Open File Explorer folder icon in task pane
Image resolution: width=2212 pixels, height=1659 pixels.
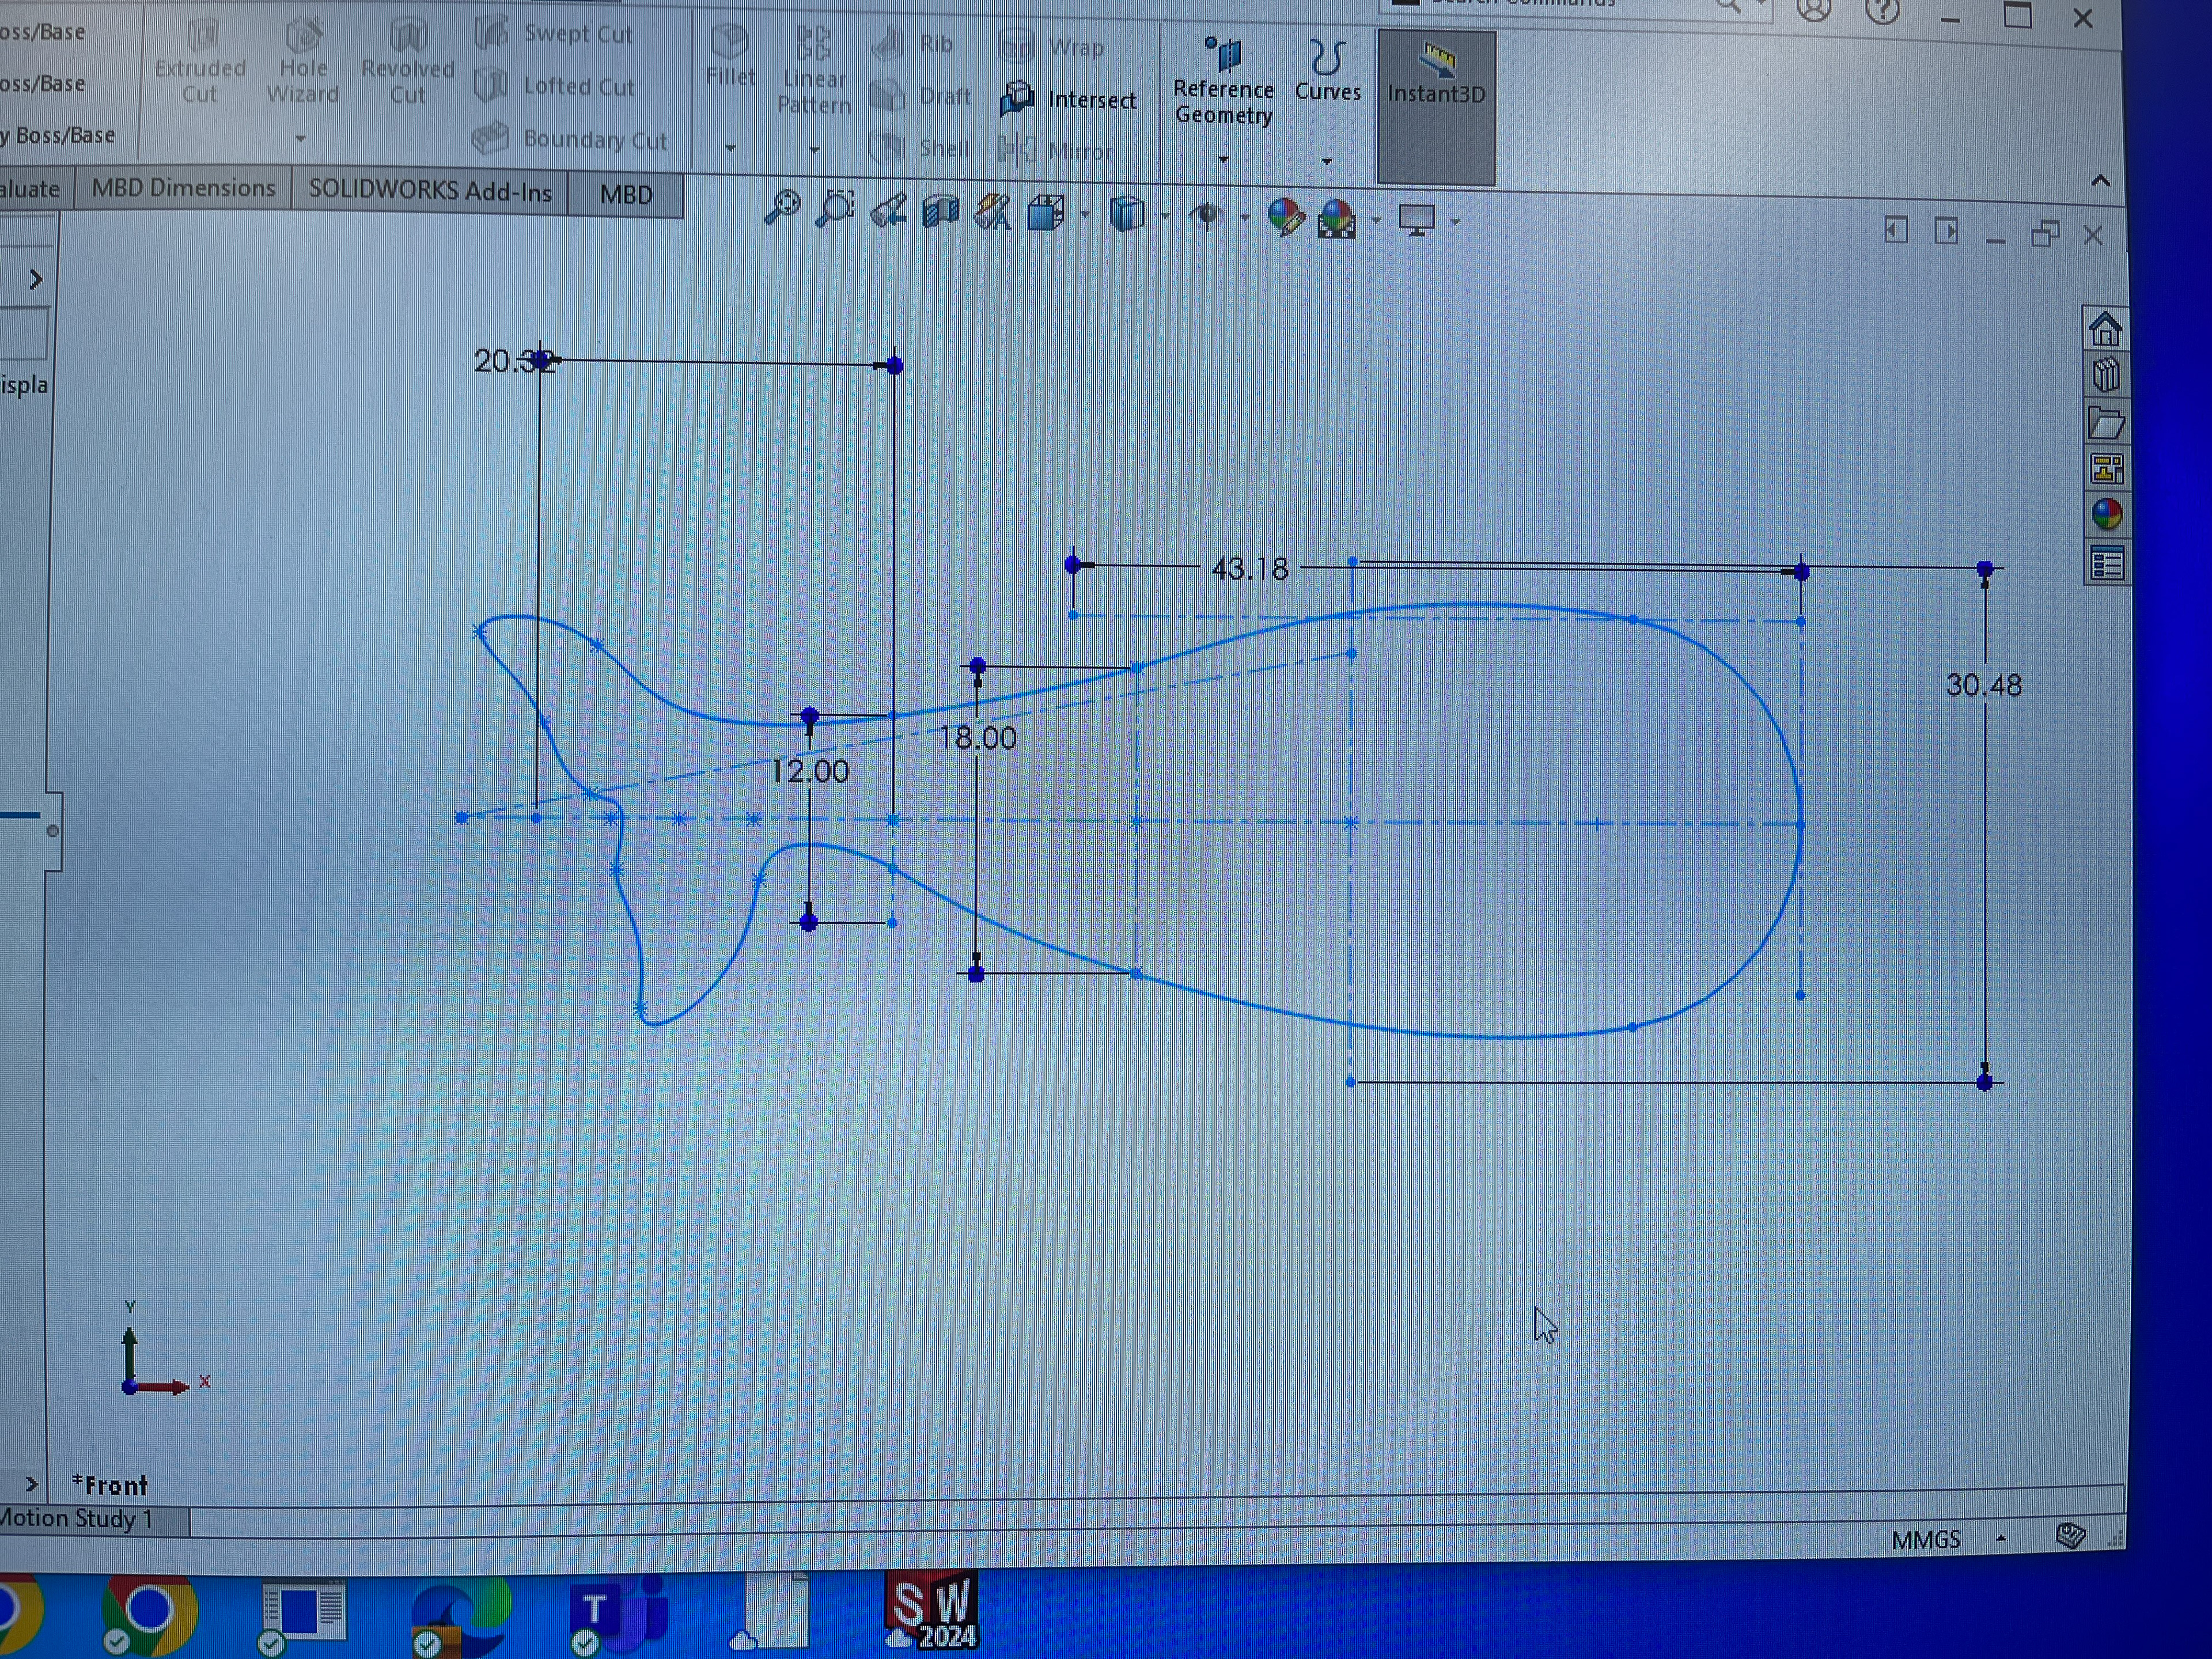tap(2105, 423)
